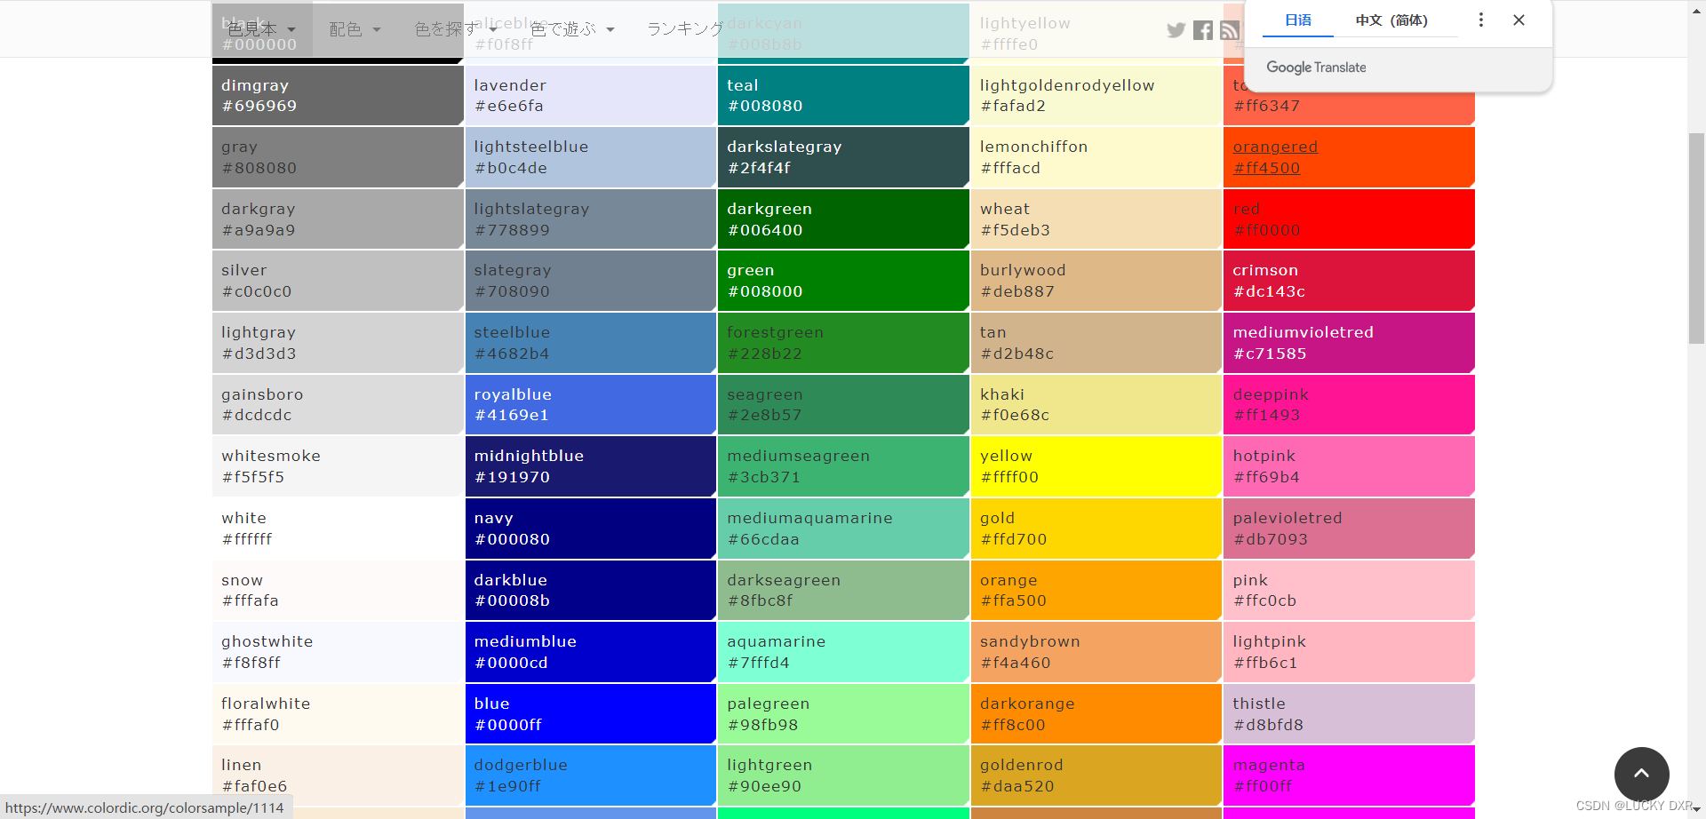Viewport: 1706px width, 819px height.
Task: Pick the thistle #d8bfd8 swatch
Action: pos(1349,714)
